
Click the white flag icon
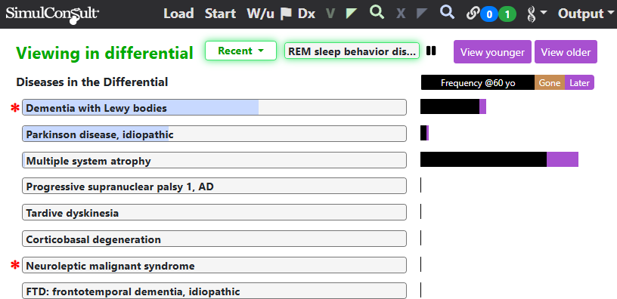[x=286, y=14]
